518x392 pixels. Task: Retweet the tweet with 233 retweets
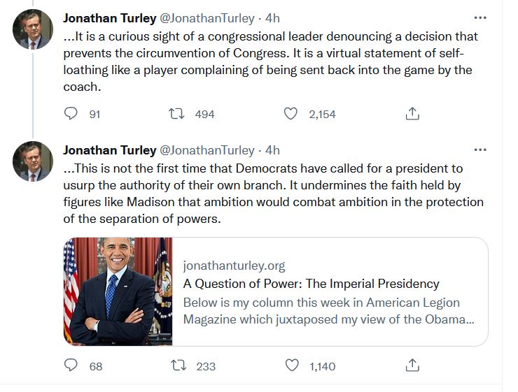tap(176, 365)
